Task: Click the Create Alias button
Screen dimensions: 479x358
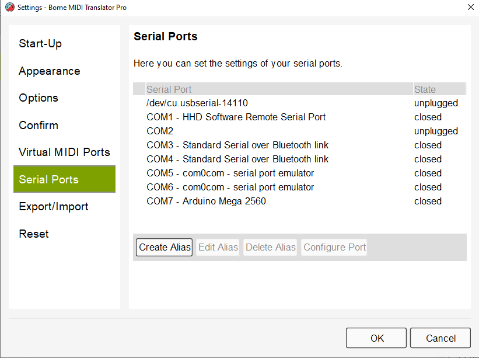Action: tap(164, 247)
